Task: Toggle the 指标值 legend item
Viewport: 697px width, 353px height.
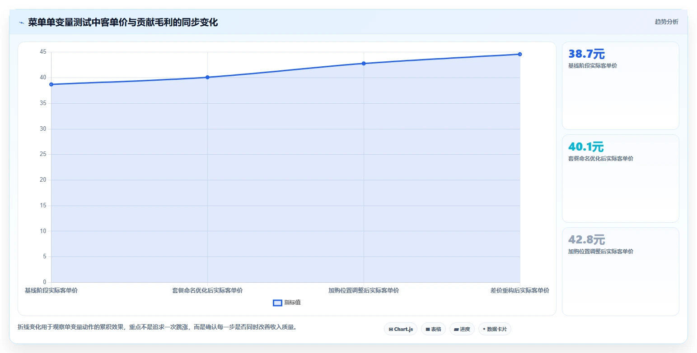Action: 287,303
